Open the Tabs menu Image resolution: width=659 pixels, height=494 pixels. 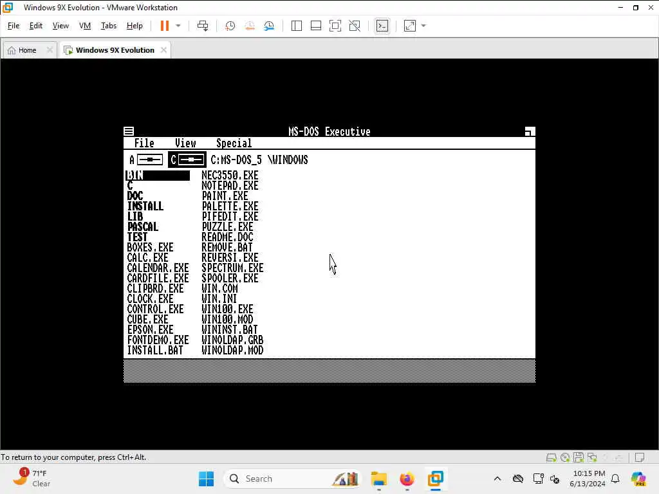click(108, 26)
